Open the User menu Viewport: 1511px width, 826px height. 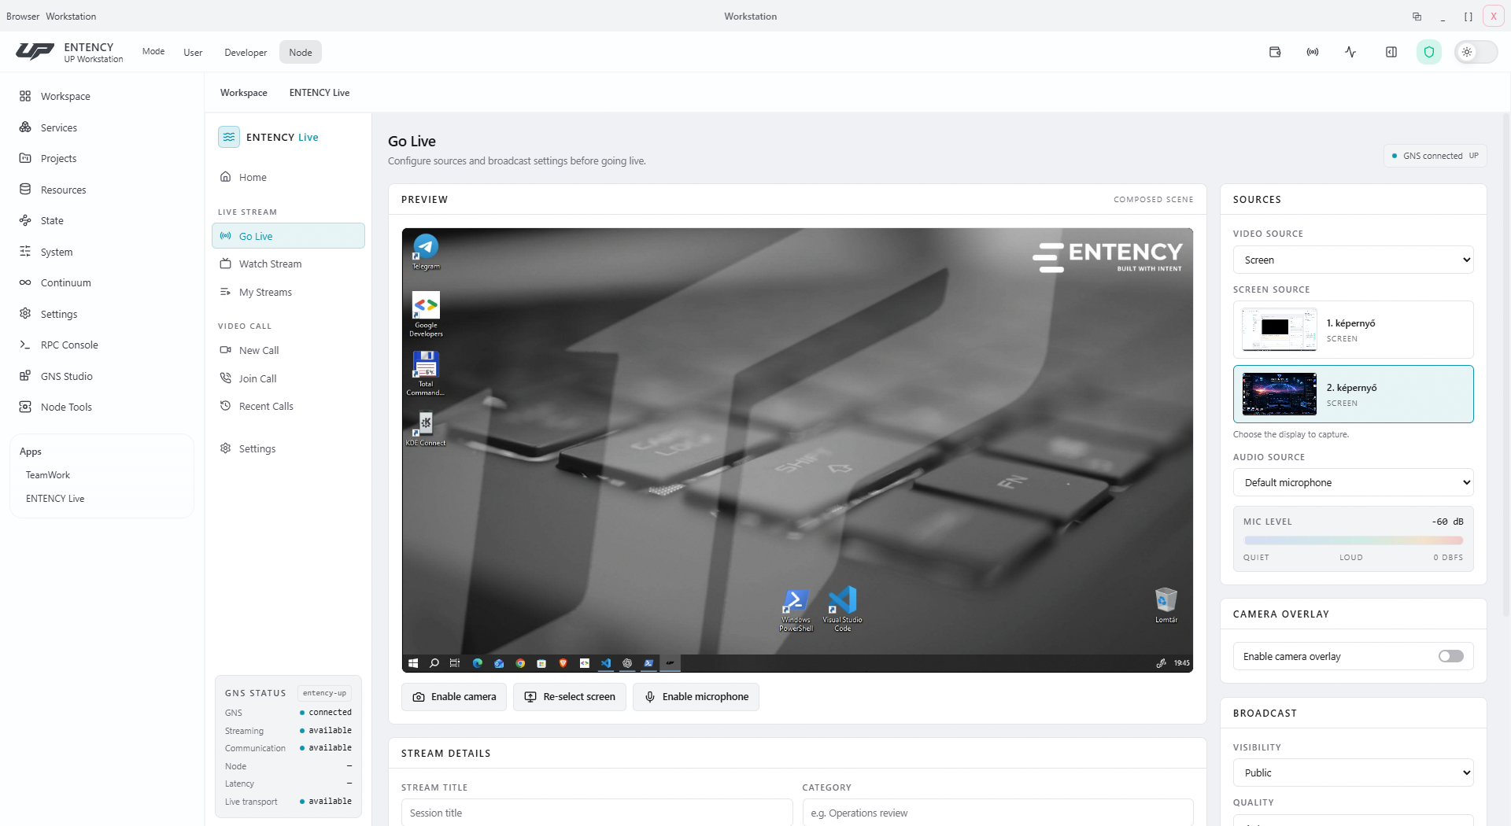pyautogui.click(x=193, y=52)
